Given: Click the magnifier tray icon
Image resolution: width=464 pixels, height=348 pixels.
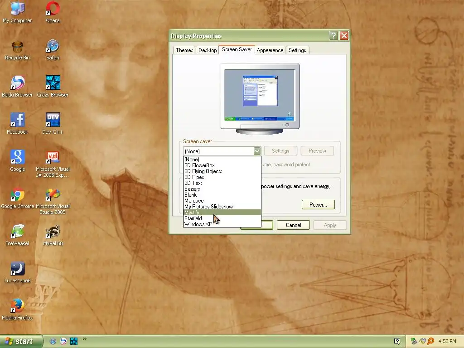Looking at the screenshot, I should click(430, 341).
